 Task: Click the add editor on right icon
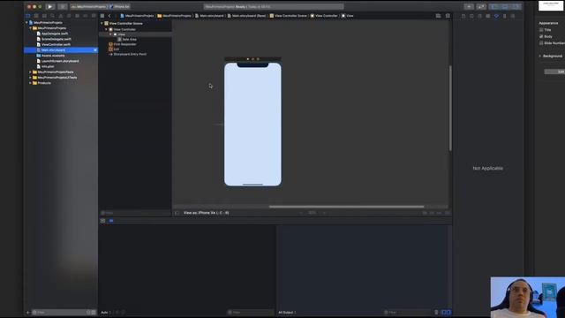[x=448, y=16]
